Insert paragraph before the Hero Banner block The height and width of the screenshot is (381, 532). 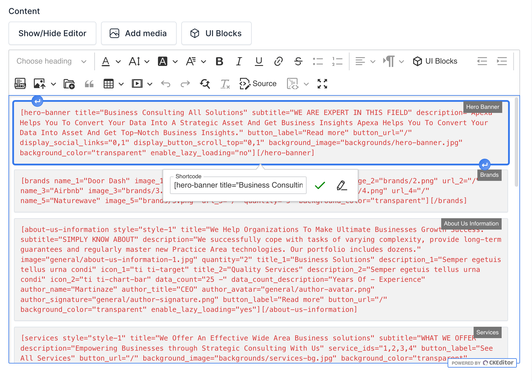(x=37, y=101)
